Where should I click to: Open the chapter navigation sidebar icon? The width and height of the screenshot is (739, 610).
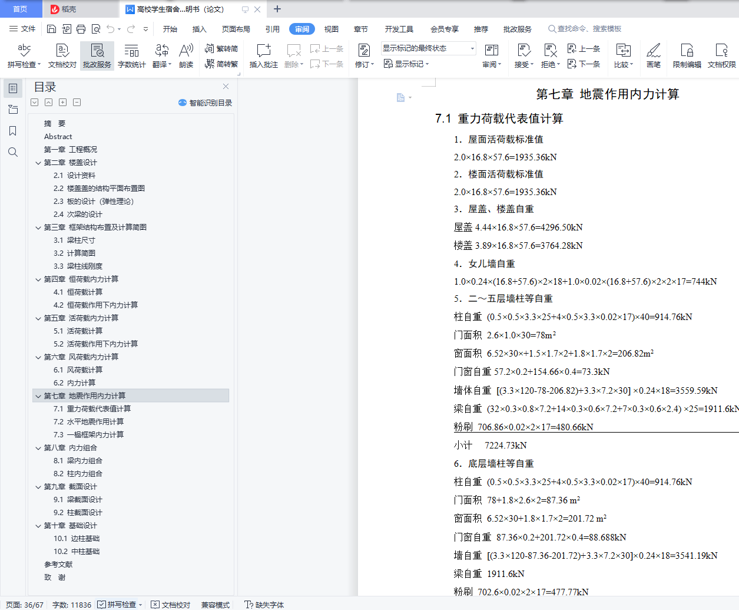pos(13,110)
